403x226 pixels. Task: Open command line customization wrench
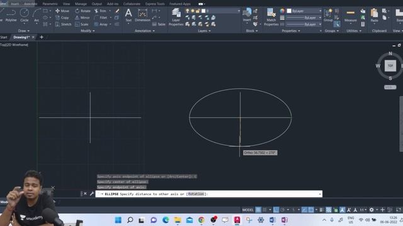92,194
